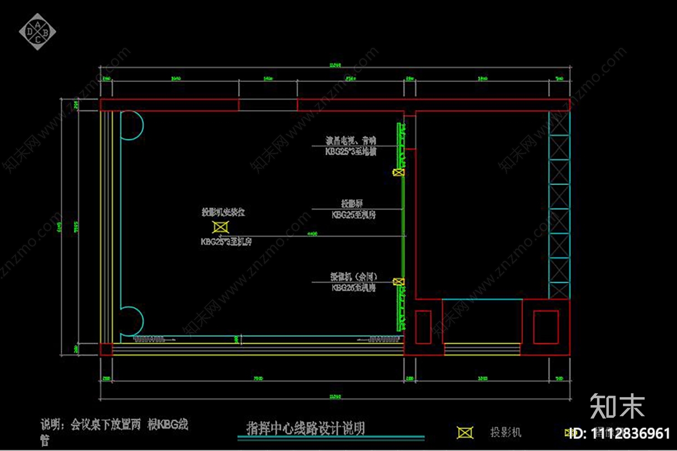Select the lower-left cyan semicircle door arc
Viewport: 677px width, 451px height.
(x=132, y=321)
